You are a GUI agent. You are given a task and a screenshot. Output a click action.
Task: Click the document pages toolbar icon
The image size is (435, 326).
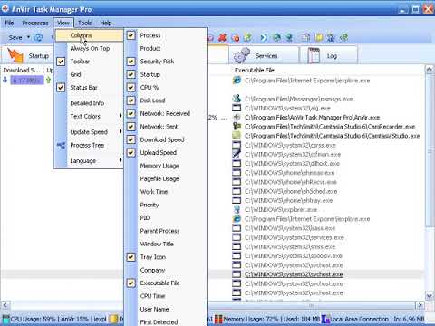tap(306, 38)
